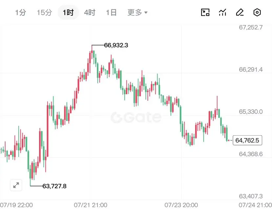Select the 1时 interval tab
The width and height of the screenshot is (272, 209).
68,12
